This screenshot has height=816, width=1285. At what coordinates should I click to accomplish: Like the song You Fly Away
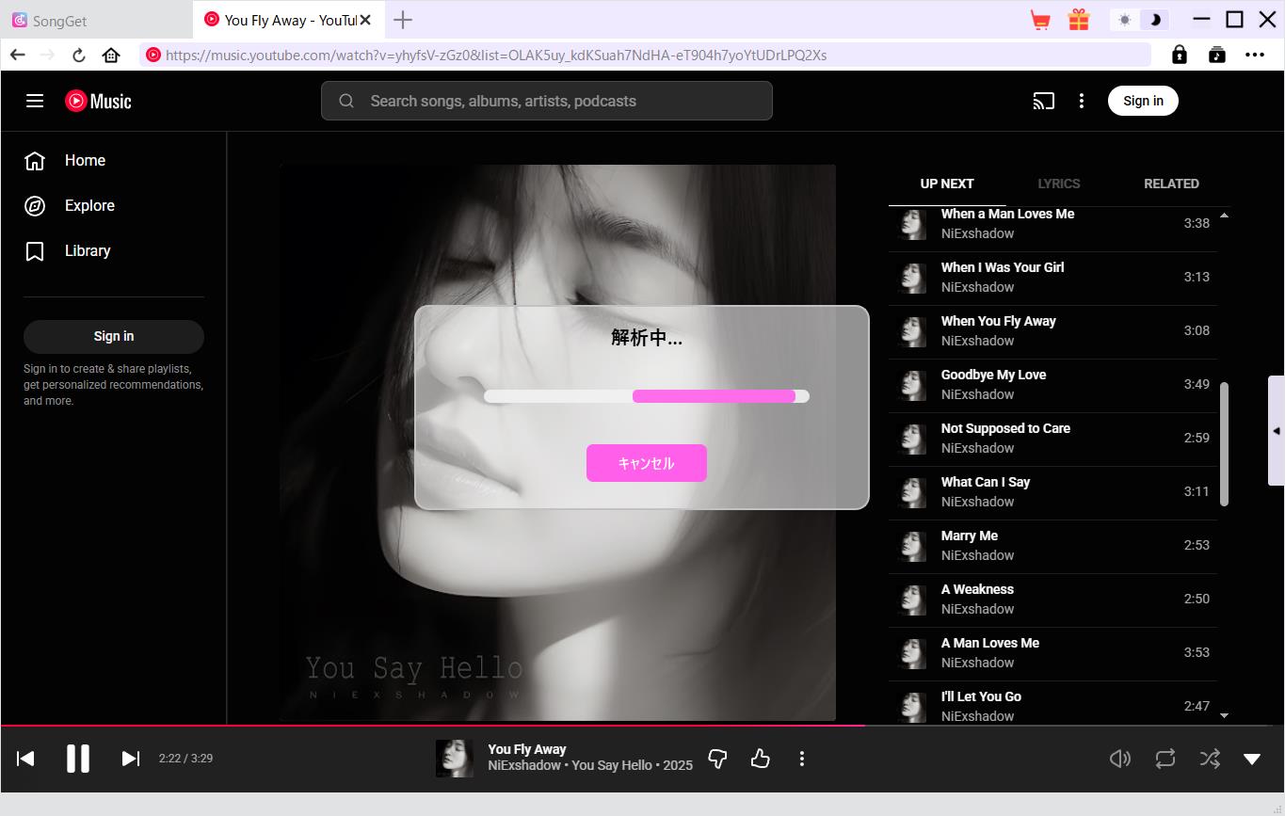pyautogui.click(x=761, y=758)
